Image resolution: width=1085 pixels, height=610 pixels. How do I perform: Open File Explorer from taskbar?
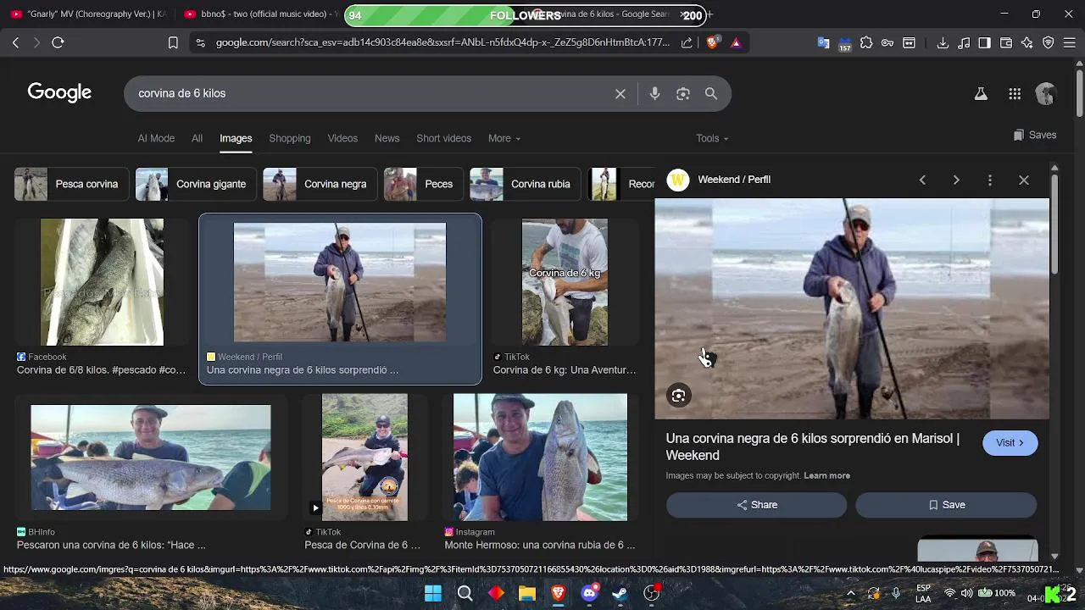[x=526, y=593]
